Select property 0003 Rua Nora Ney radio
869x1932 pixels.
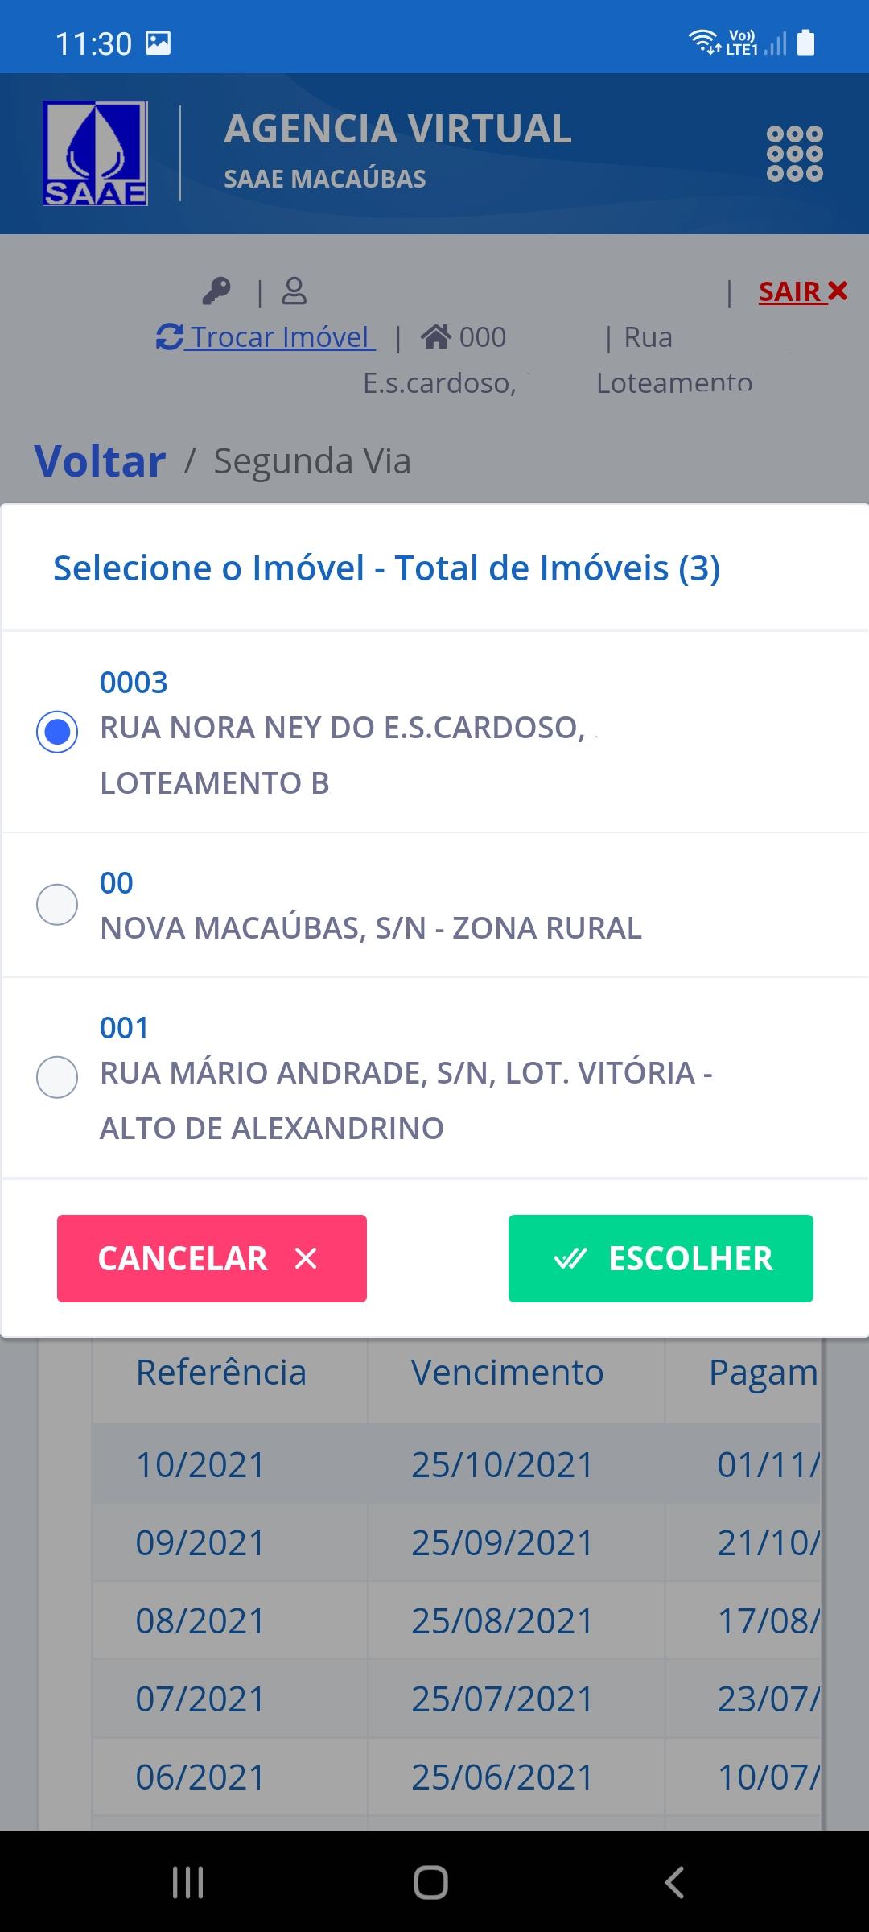[57, 732]
